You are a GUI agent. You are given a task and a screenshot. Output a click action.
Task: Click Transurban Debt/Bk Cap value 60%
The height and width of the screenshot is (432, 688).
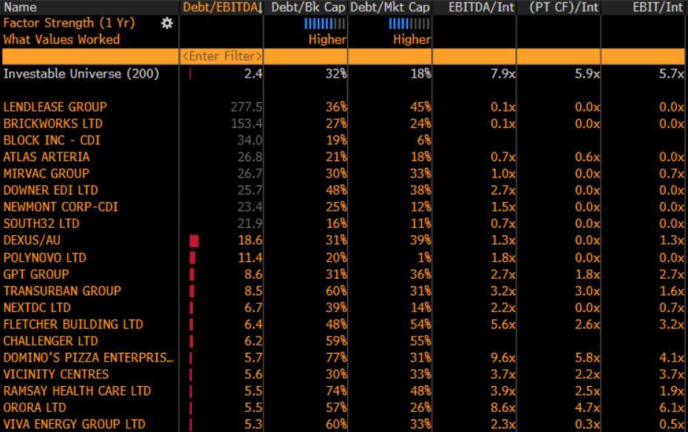[x=336, y=291]
